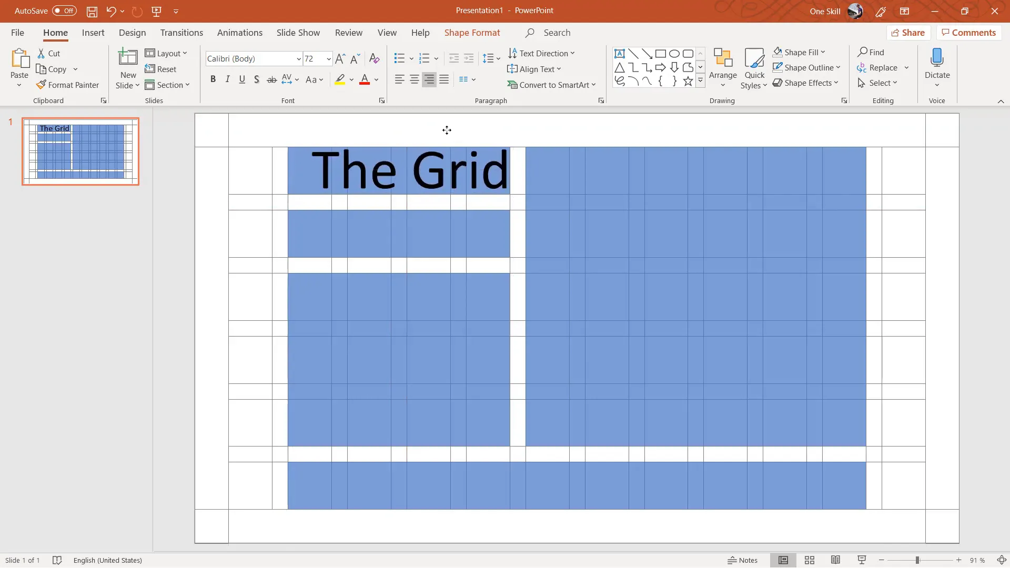This screenshot has width=1010, height=568.
Task: Toggle Bold formatting
Action: (213, 79)
